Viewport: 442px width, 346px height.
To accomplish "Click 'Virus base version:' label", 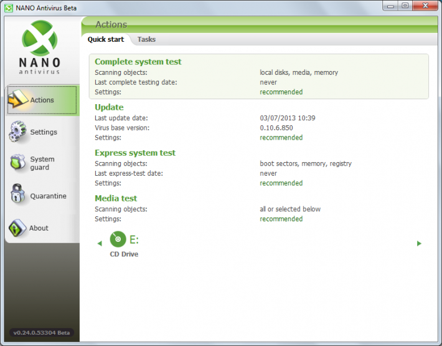I will point(122,128).
